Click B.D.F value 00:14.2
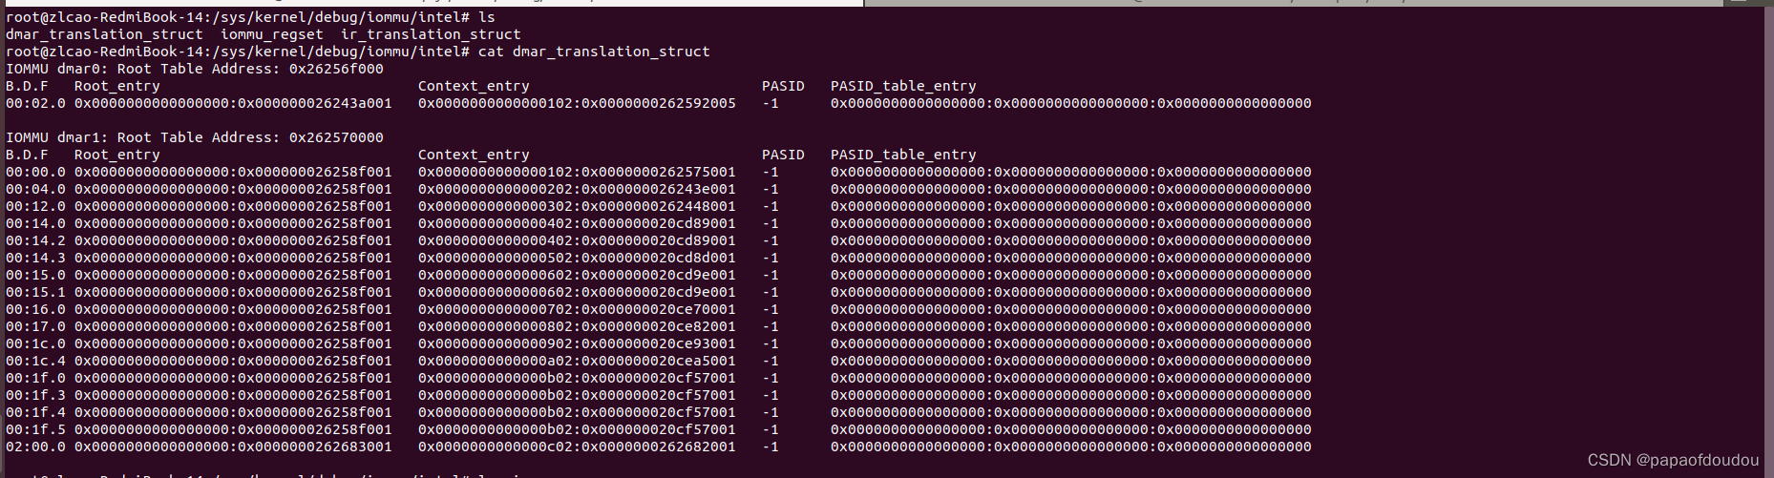 36,240
